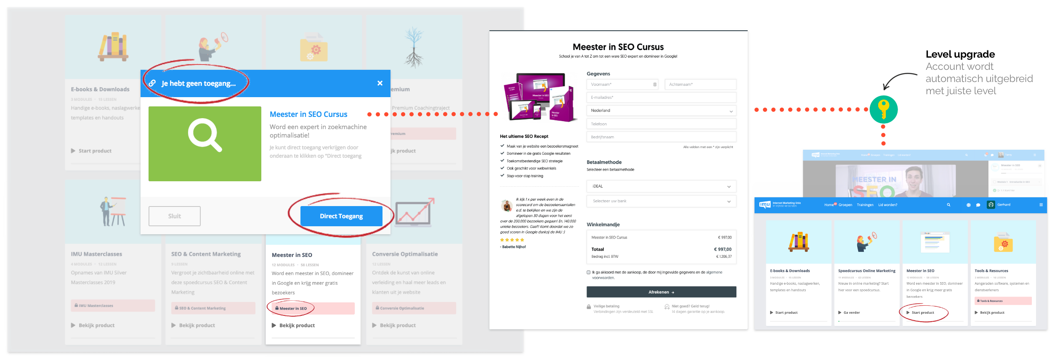Click the Spoedcursus Online Marketing progress bar
This screenshot has width=1052, height=360.
coord(866,321)
